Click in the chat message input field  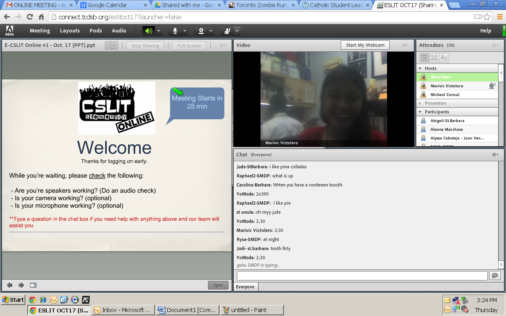coord(362,275)
